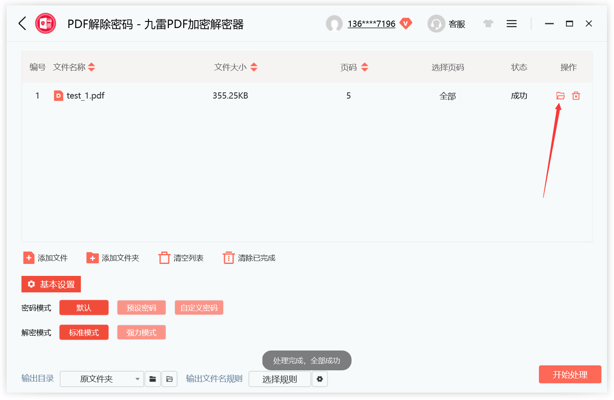Select the 预设密码 password mode

(x=141, y=307)
